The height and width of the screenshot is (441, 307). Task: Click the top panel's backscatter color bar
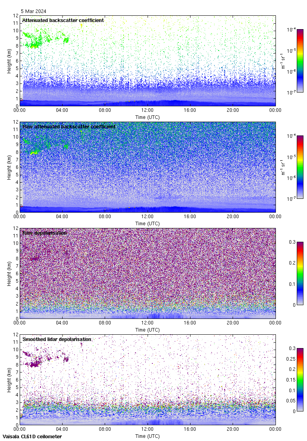click(300, 61)
